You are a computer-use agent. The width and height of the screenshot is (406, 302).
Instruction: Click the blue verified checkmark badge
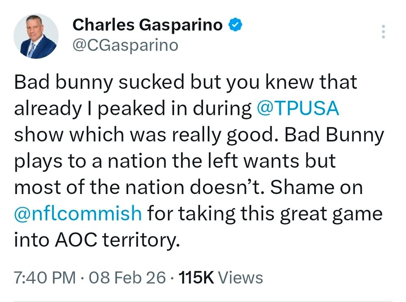coord(235,25)
